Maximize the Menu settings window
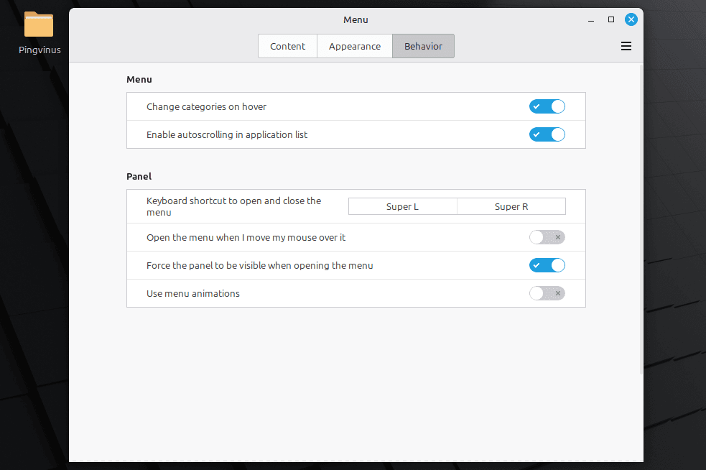Screen dimensions: 706x470 [610, 19]
